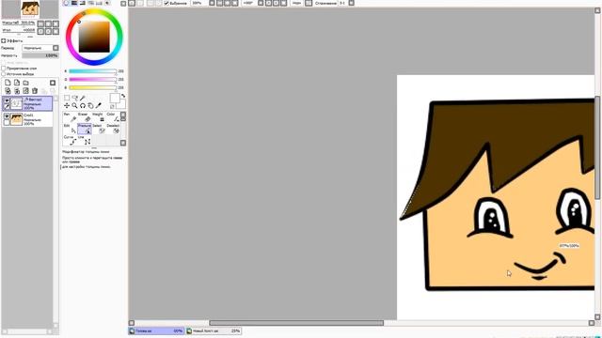Activate the magnifier zoom tool
Viewport: 602px width, 338px height.
[75, 105]
